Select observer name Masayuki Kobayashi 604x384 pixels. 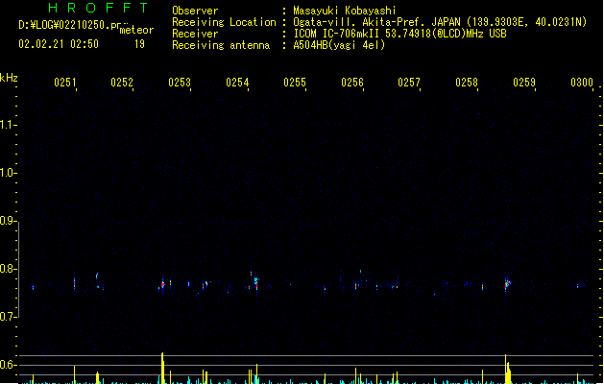click(x=345, y=11)
